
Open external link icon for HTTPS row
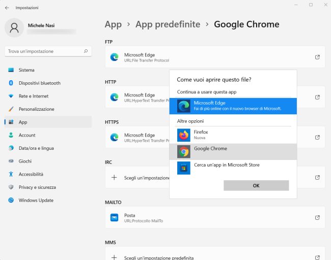[317, 138]
